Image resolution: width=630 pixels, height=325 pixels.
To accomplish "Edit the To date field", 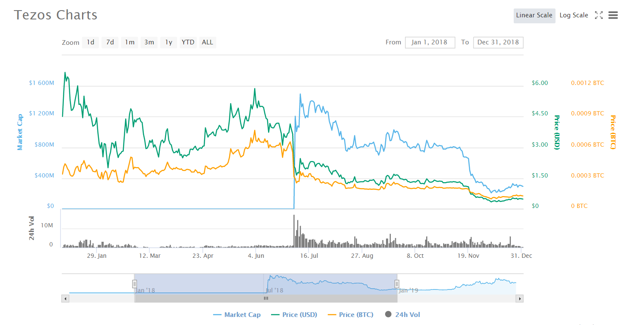I will [498, 42].
